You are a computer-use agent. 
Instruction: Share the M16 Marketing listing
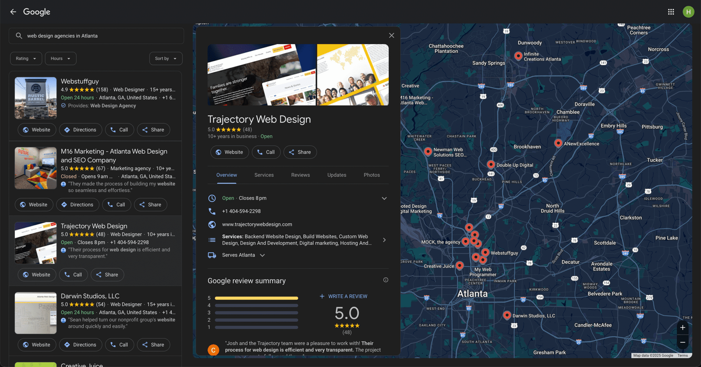(x=151, y=205)
